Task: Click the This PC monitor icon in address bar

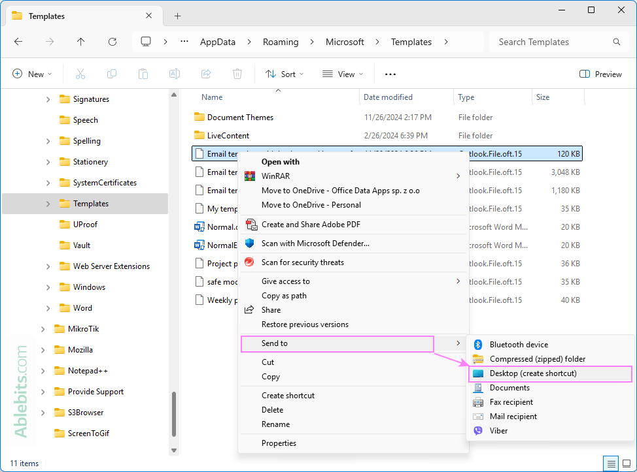Action: point(146,42)
